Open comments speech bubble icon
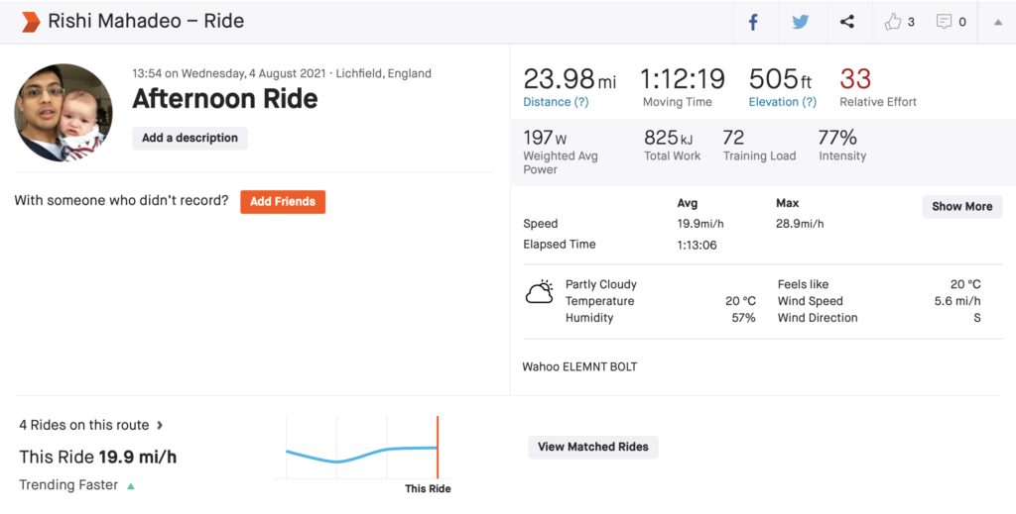Image resolution: width=1016 pixels, height=514 pixels. [x=945, y=22]
